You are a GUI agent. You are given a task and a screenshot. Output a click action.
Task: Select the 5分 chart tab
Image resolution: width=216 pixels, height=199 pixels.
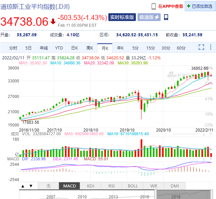pyautogui.click(x=136, y=48)
